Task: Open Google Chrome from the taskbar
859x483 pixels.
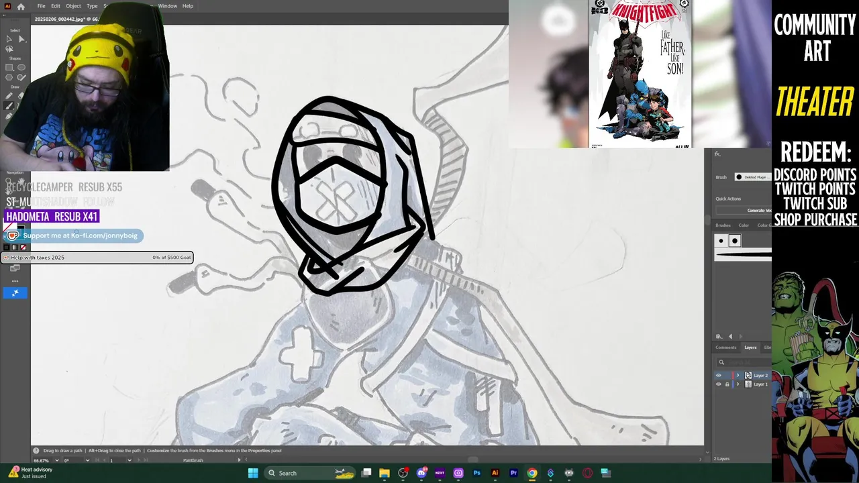Action: [x=532, y=473]
